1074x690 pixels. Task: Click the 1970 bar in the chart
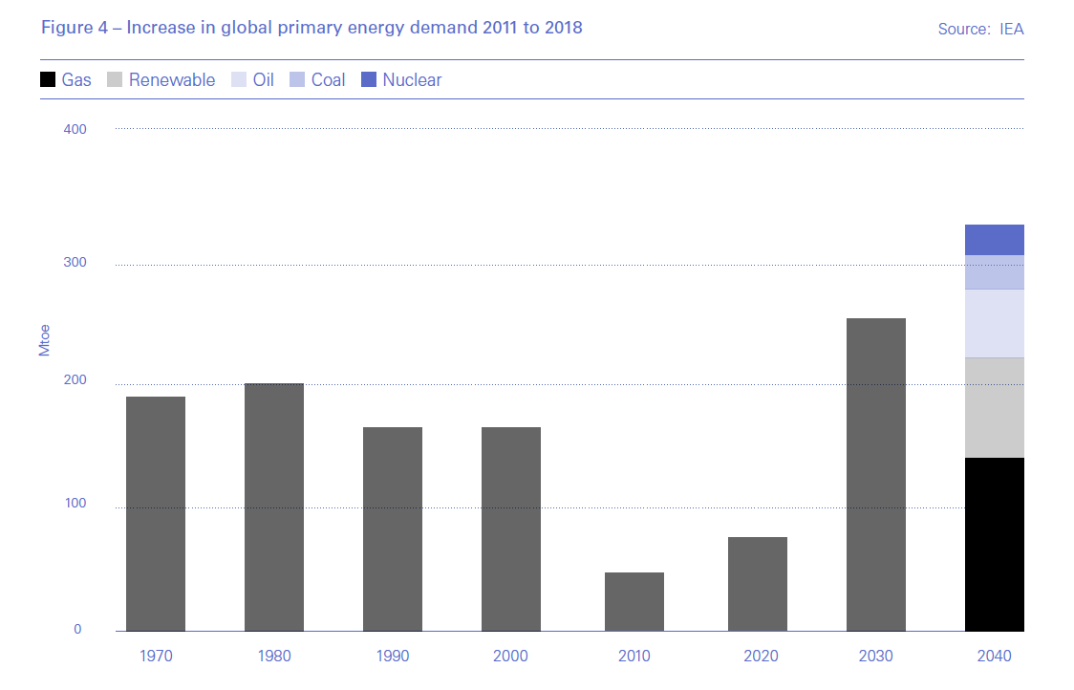[156, 513]
